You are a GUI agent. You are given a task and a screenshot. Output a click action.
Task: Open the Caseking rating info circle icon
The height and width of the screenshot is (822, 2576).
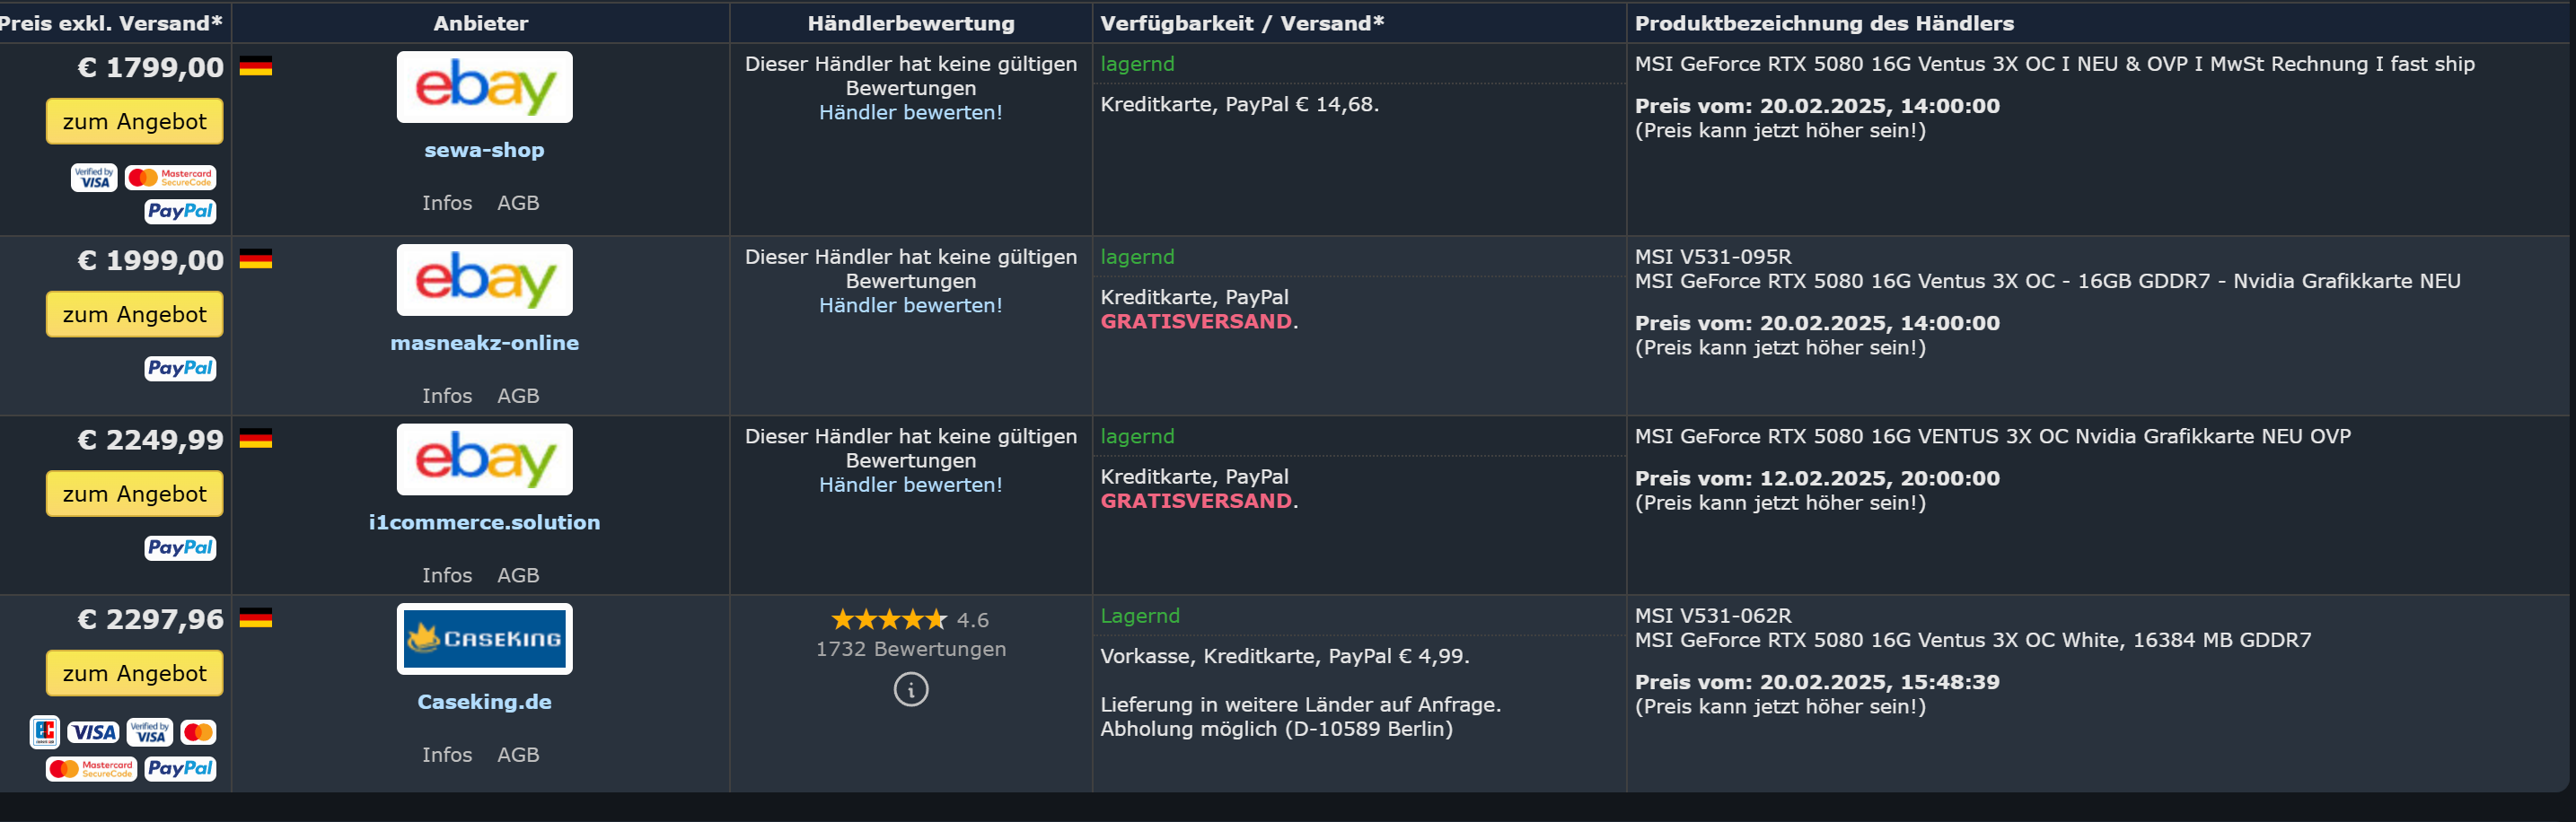910,689
